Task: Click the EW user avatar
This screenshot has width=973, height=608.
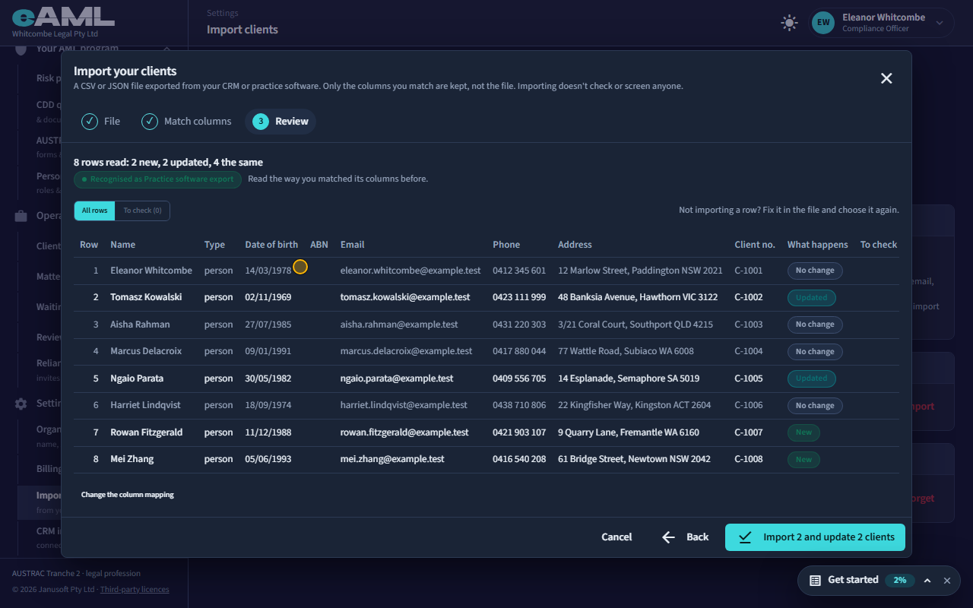Action: tap(822, 23)
